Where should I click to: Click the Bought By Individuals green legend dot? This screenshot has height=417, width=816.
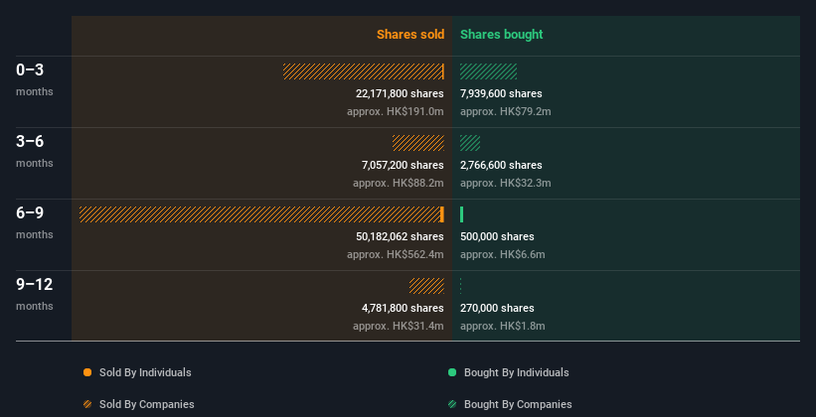[x=452, y=372]
